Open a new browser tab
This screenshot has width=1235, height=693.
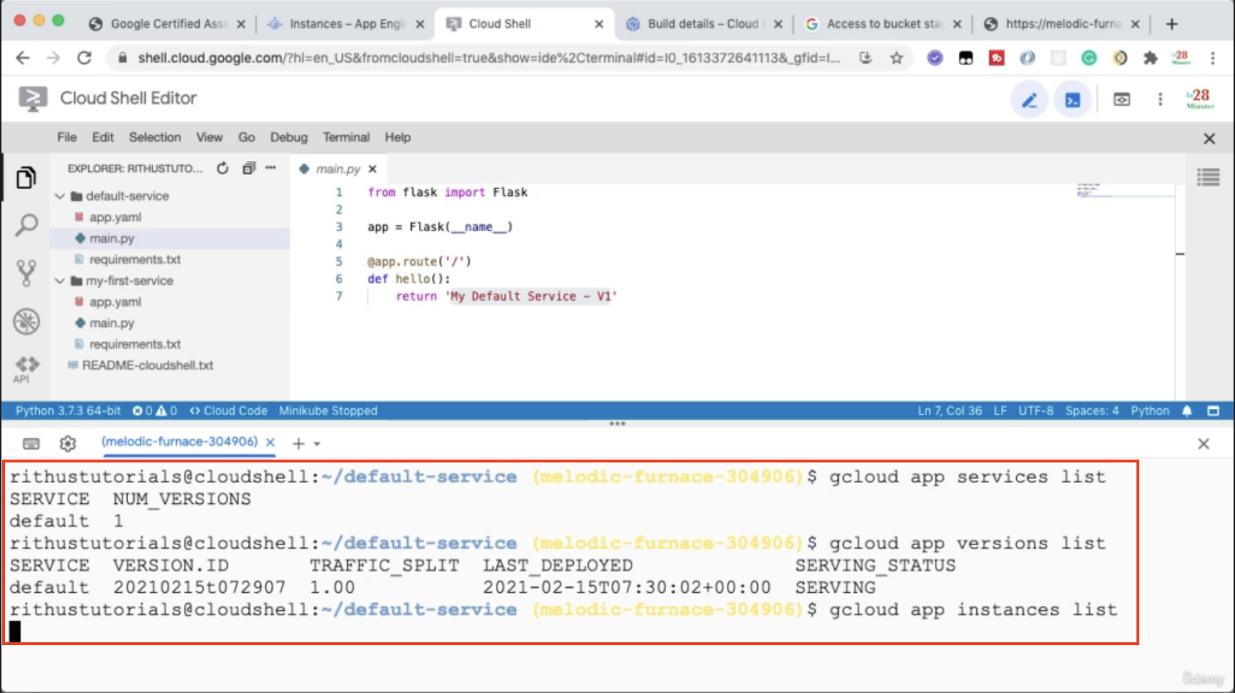1172,24
